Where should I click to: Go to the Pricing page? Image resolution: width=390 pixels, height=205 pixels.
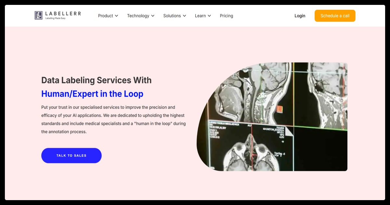[226, 16]
